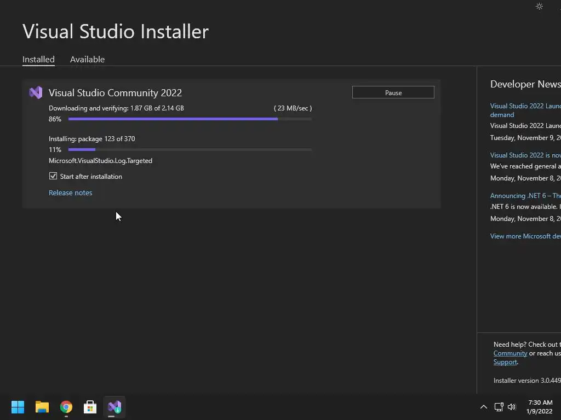The image size is (561, 420).
Task: Open the Community help link
Action: [x=510, y=353]
